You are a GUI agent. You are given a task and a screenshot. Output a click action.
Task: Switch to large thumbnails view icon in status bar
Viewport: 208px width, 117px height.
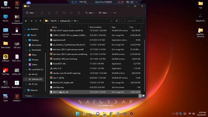143,96
